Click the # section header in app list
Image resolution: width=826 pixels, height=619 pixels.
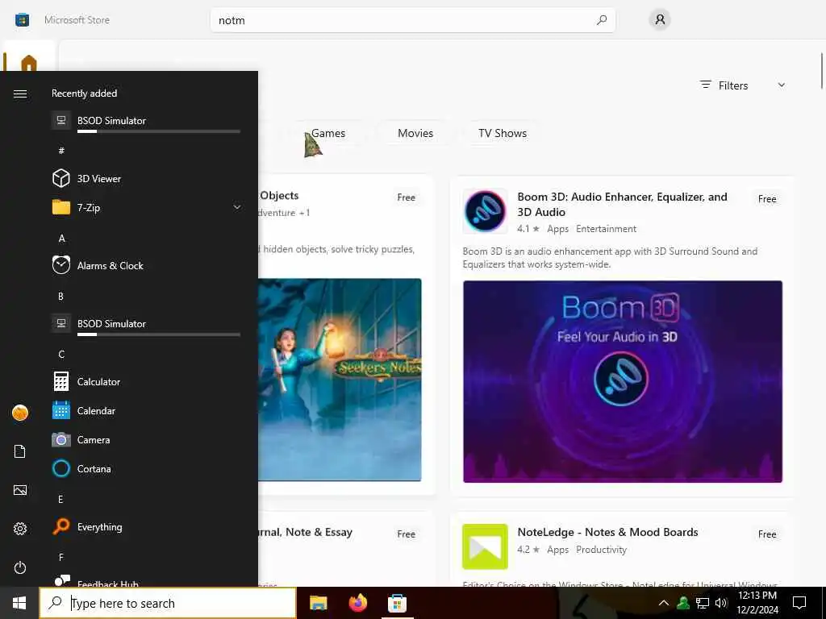(61, 151)
